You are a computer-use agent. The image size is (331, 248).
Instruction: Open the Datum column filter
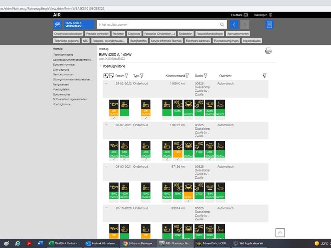126,75
